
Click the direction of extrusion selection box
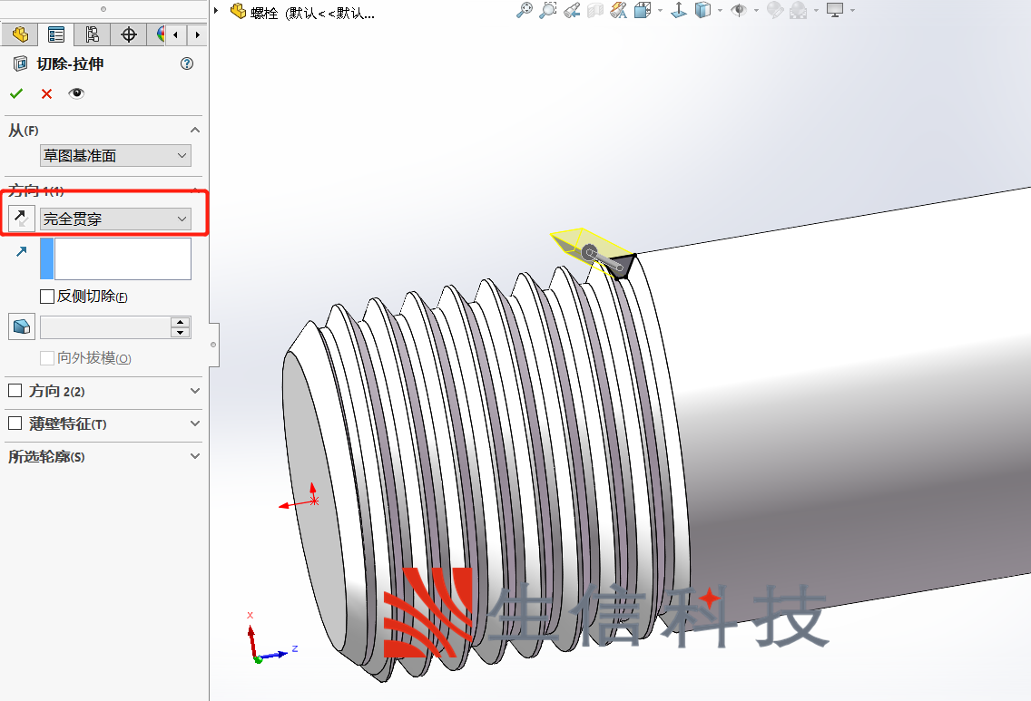coord(122,258)
